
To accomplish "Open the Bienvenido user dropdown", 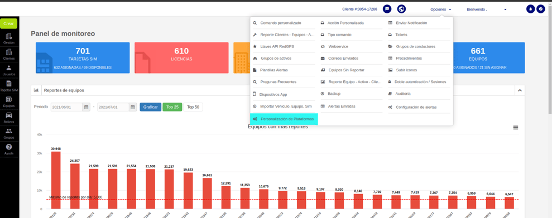I will (487, 9).
